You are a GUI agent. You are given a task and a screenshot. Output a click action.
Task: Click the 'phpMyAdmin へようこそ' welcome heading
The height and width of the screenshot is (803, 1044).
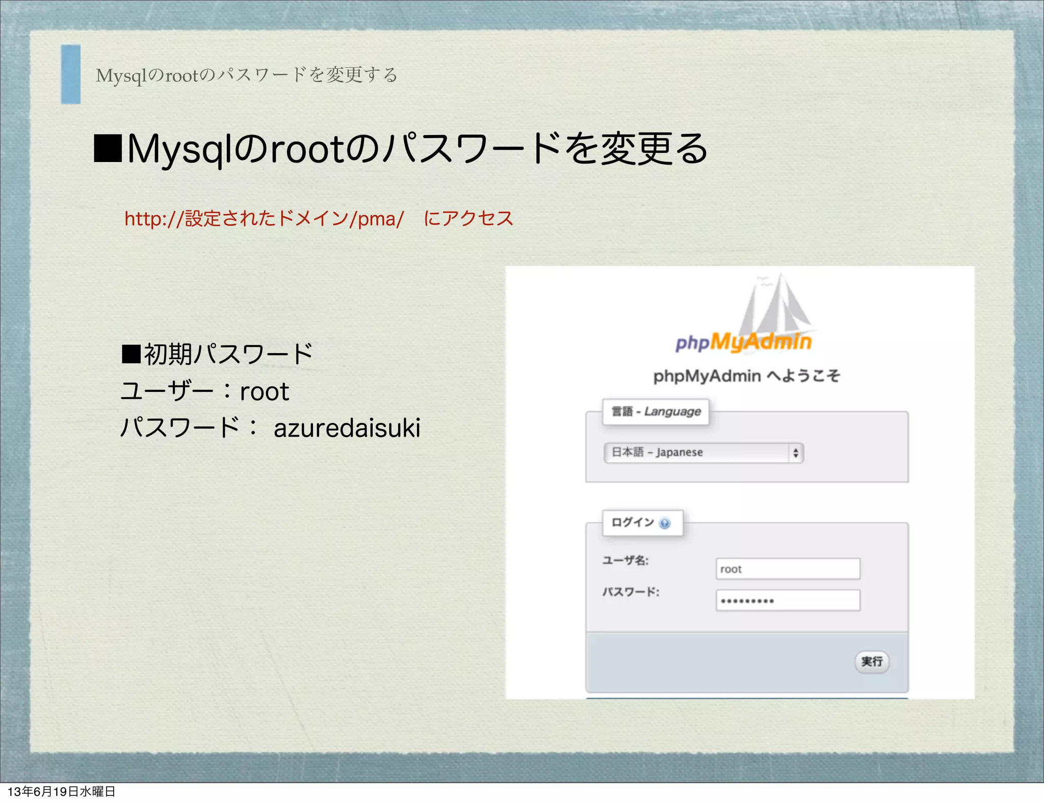tap(746, 376)
